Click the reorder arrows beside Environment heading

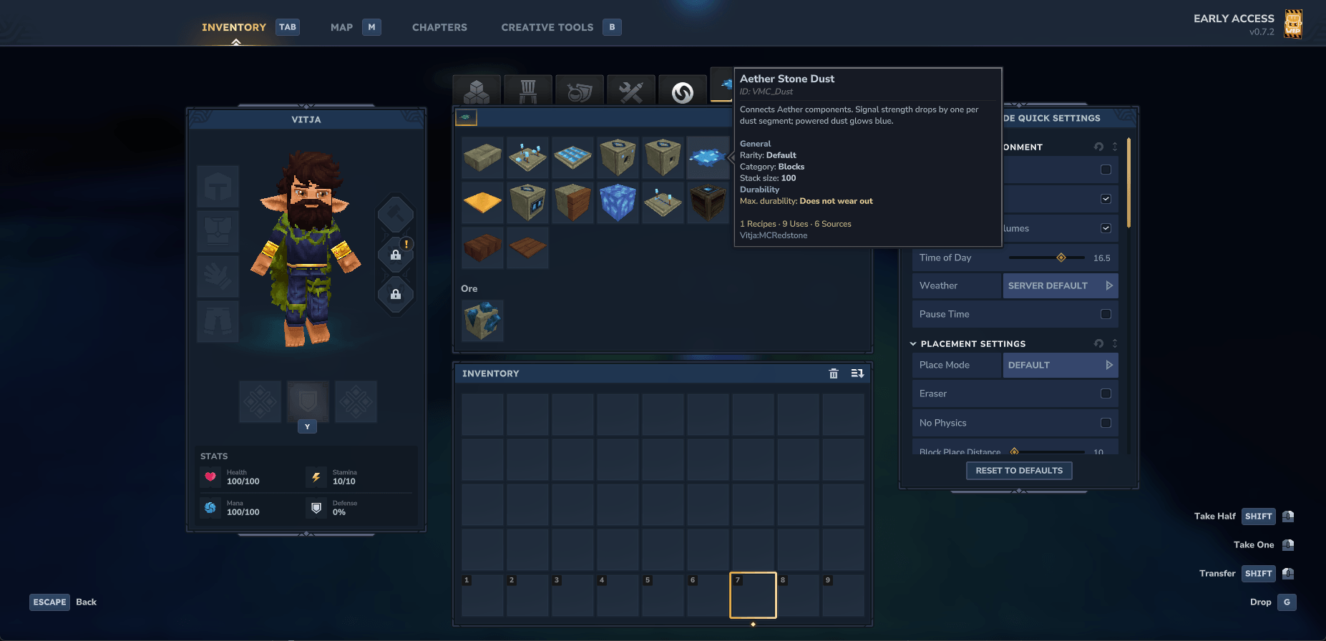1115,147
